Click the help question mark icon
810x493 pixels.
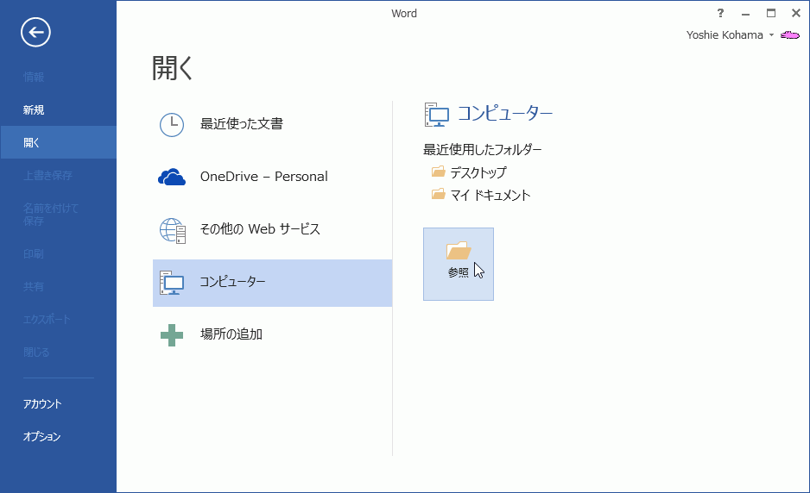(x=720, y=13)
